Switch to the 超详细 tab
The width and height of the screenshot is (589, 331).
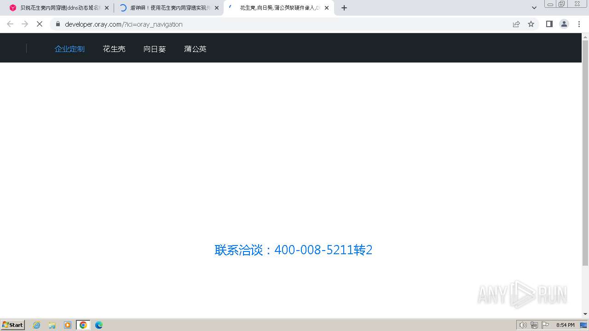click(x=168, y=8)
